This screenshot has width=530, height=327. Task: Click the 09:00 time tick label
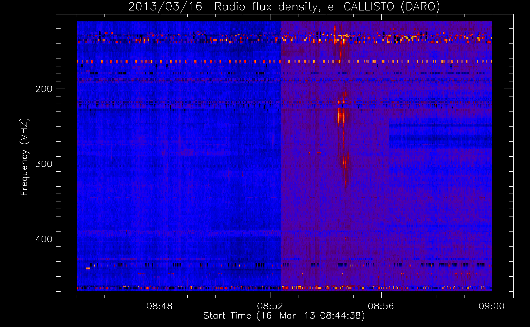tap(492, 306)
